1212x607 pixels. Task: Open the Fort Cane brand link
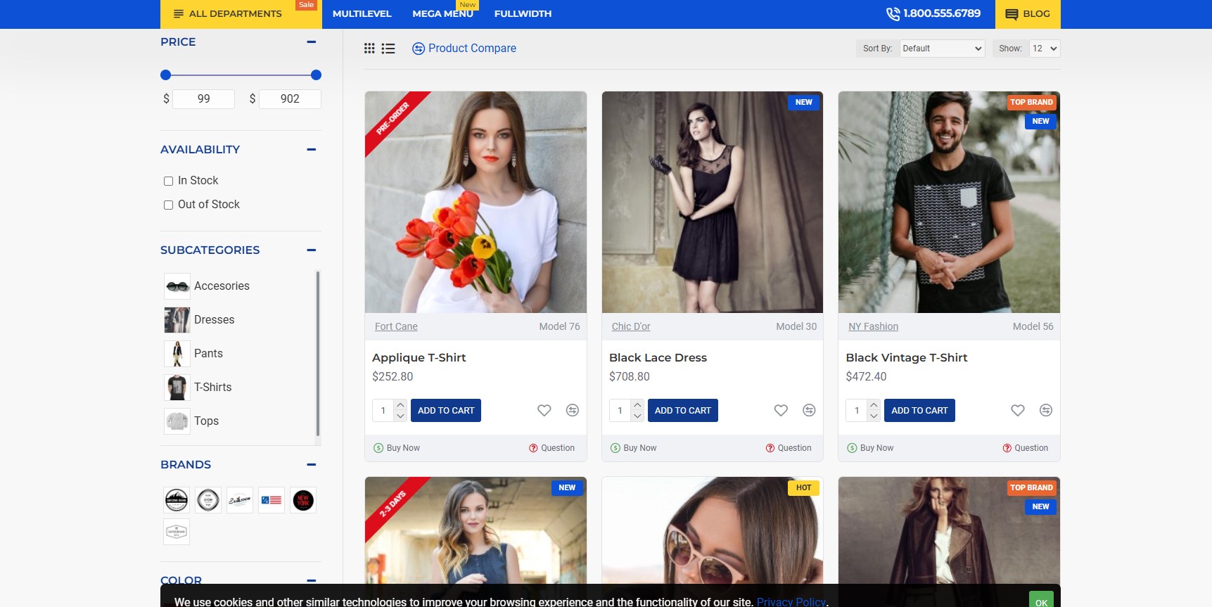tap(396, 326)
